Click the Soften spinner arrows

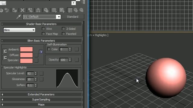[36, 85]
